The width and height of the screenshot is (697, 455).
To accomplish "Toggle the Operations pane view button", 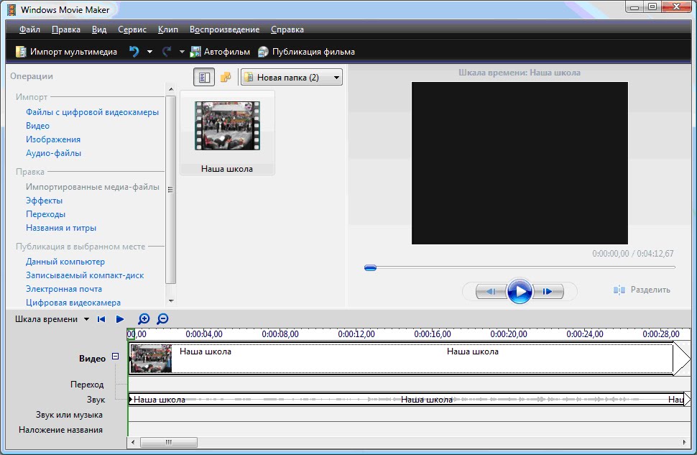I will 204,77.
